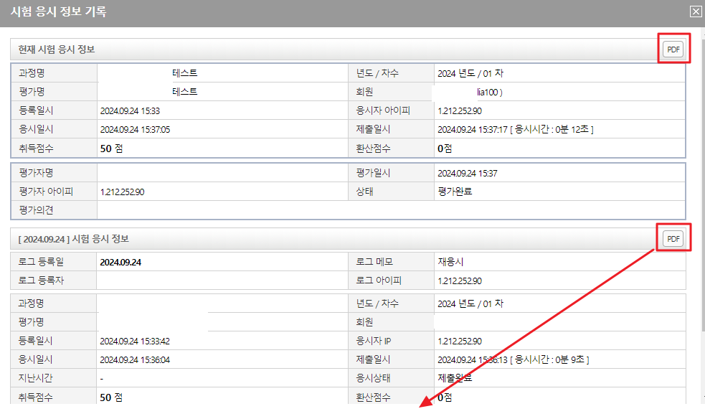Click the PDF button for 현재 시험 응시 정보
The image size is (705, 419).
[673, 50]
